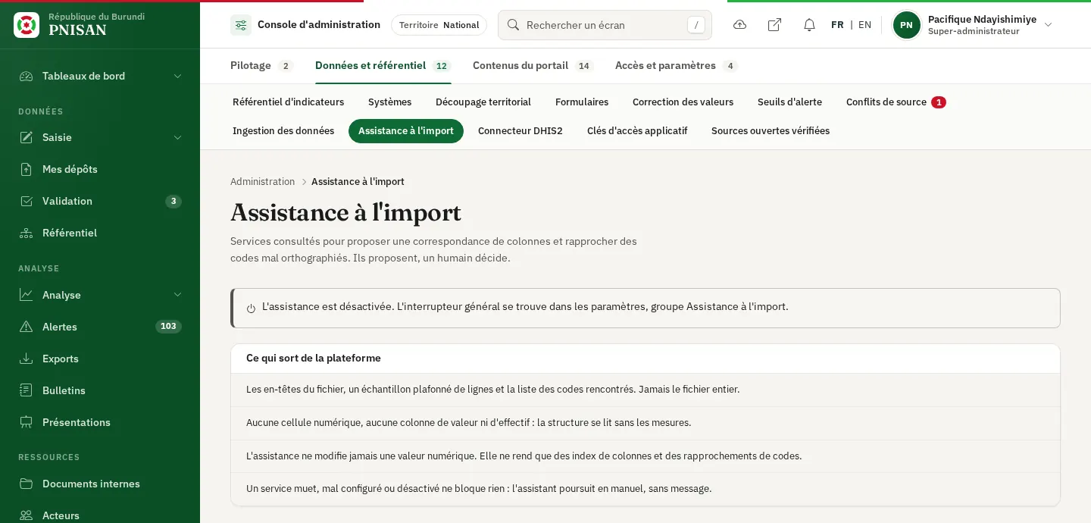
Task: Select the Assistance à l'import sub-tab
Action: 406,131
